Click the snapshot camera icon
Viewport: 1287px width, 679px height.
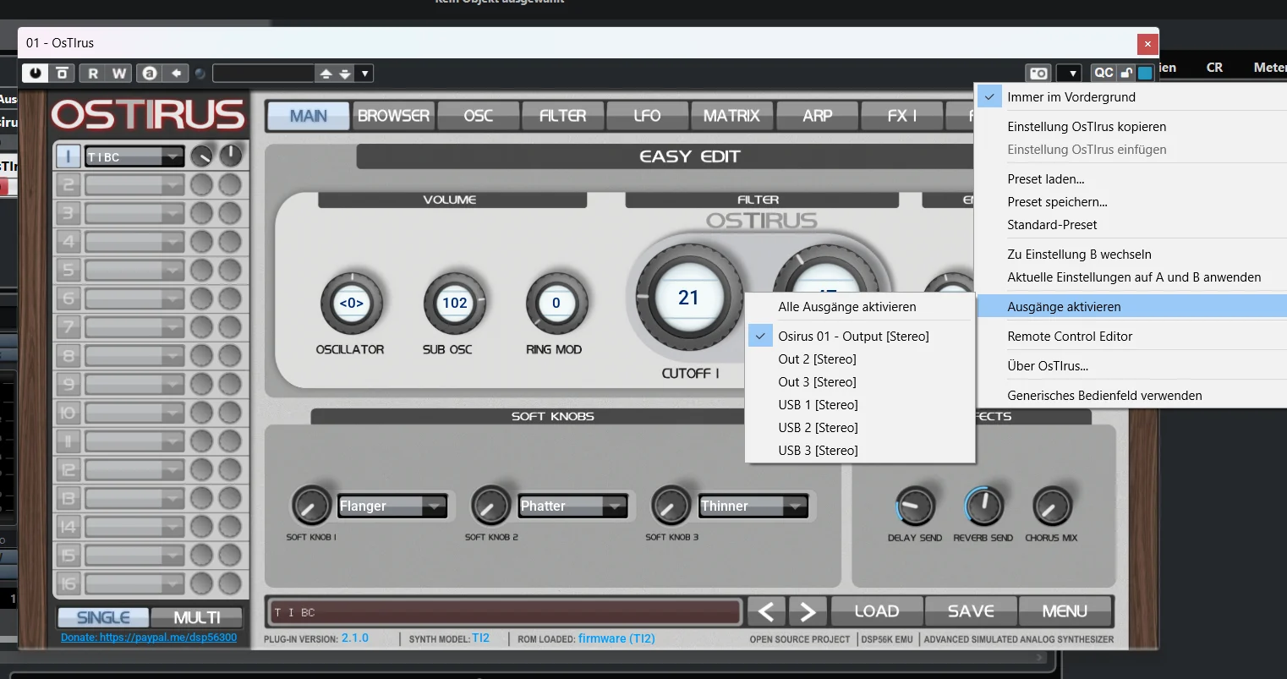click(1038, 74)
